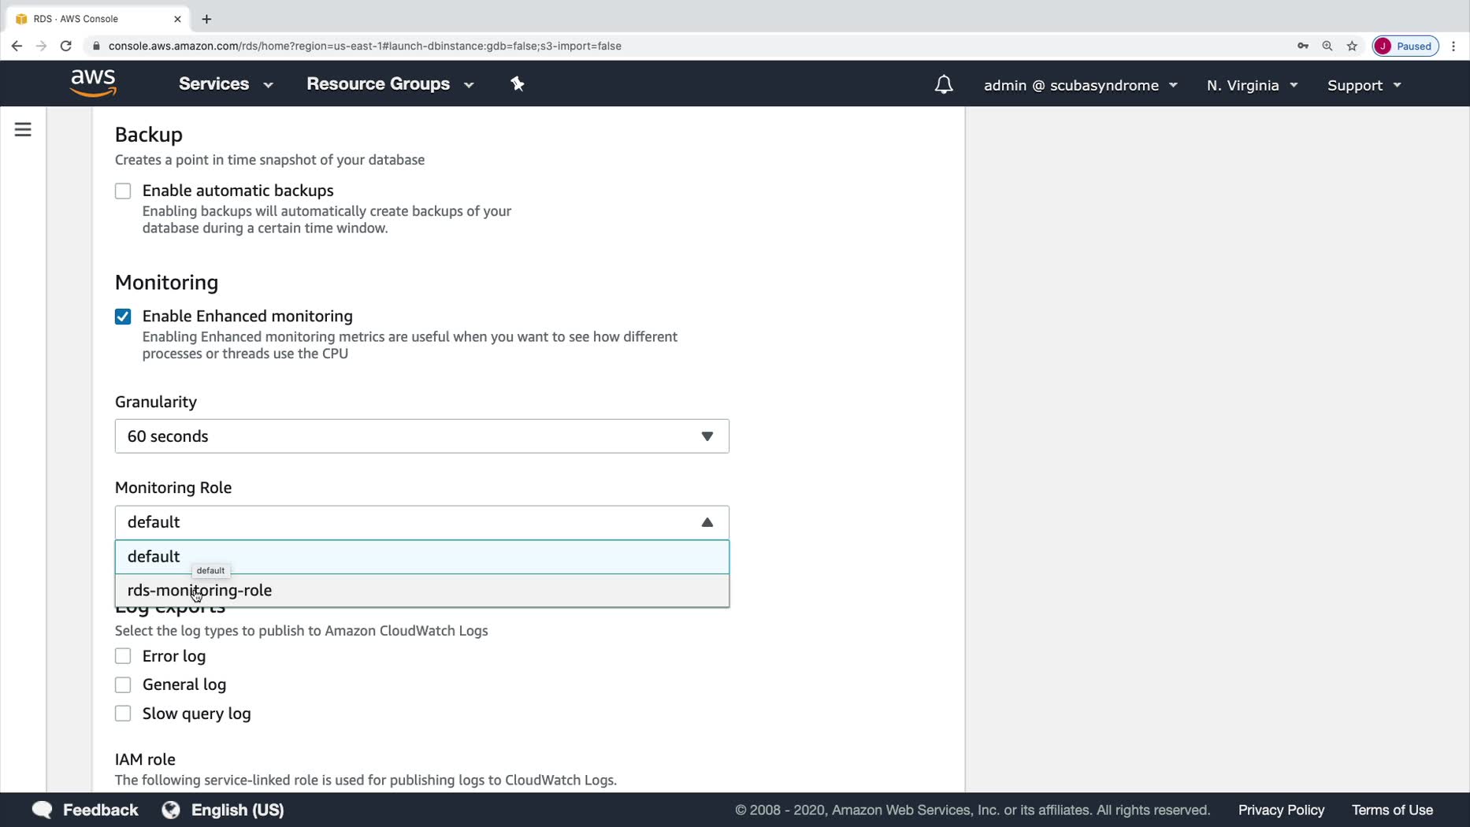Open the hamburger side navigation menu
The width and height of the screenshot is (1470, 827).
(23, 129)
